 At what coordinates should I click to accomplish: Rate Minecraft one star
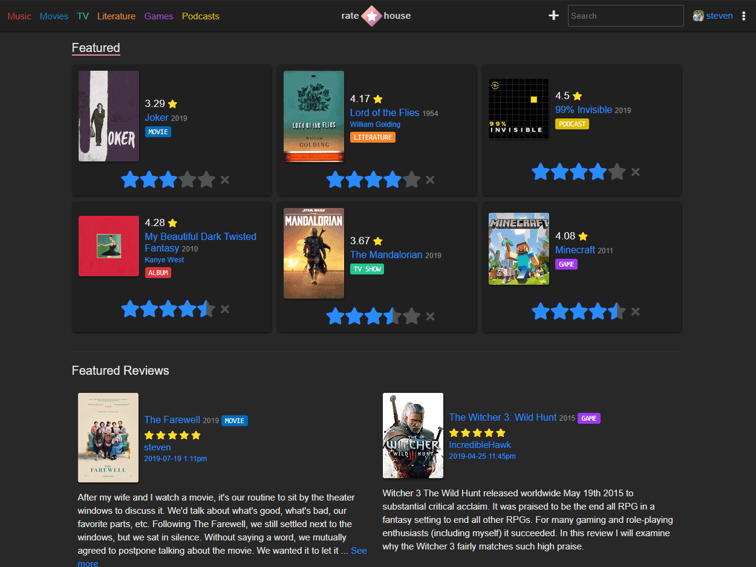tap(541, 311)
